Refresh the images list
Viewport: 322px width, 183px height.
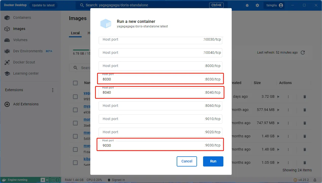pyautogui.click(x=302, y=53)
